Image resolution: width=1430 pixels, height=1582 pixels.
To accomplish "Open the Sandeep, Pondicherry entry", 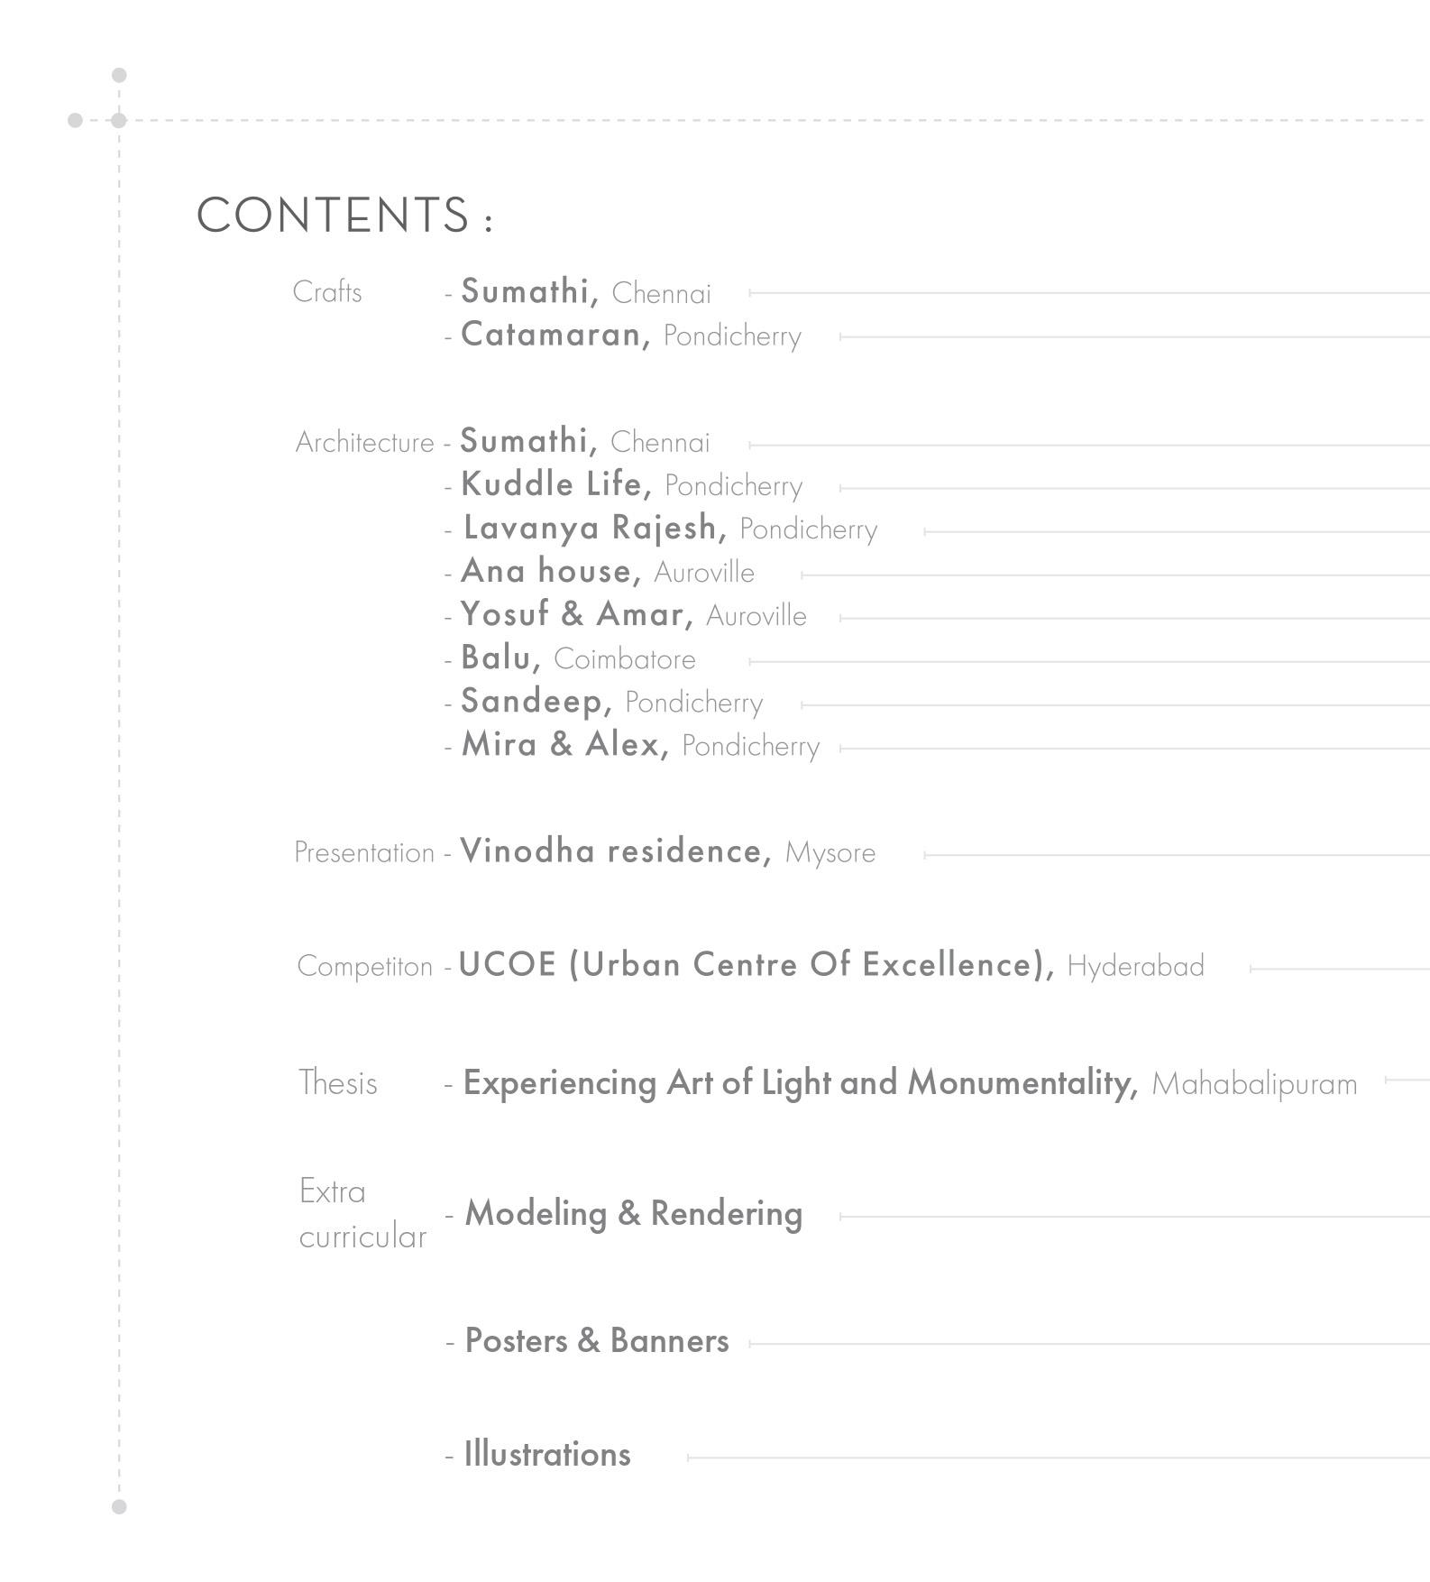I will tap(611, 702).
